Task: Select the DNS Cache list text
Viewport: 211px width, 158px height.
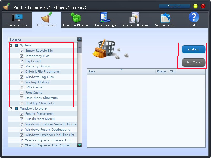Action: (34, 87)
